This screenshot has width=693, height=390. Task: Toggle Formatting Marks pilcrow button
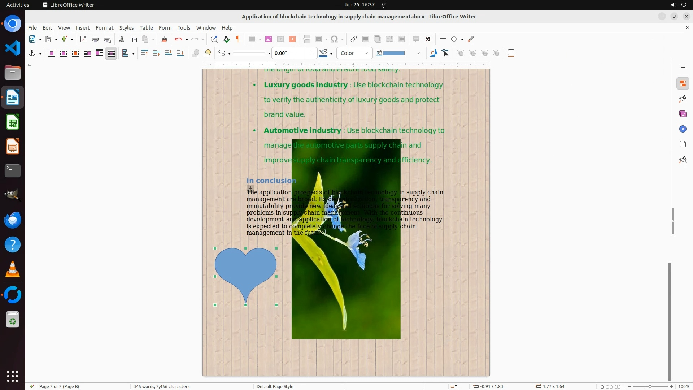click(238, 39)
